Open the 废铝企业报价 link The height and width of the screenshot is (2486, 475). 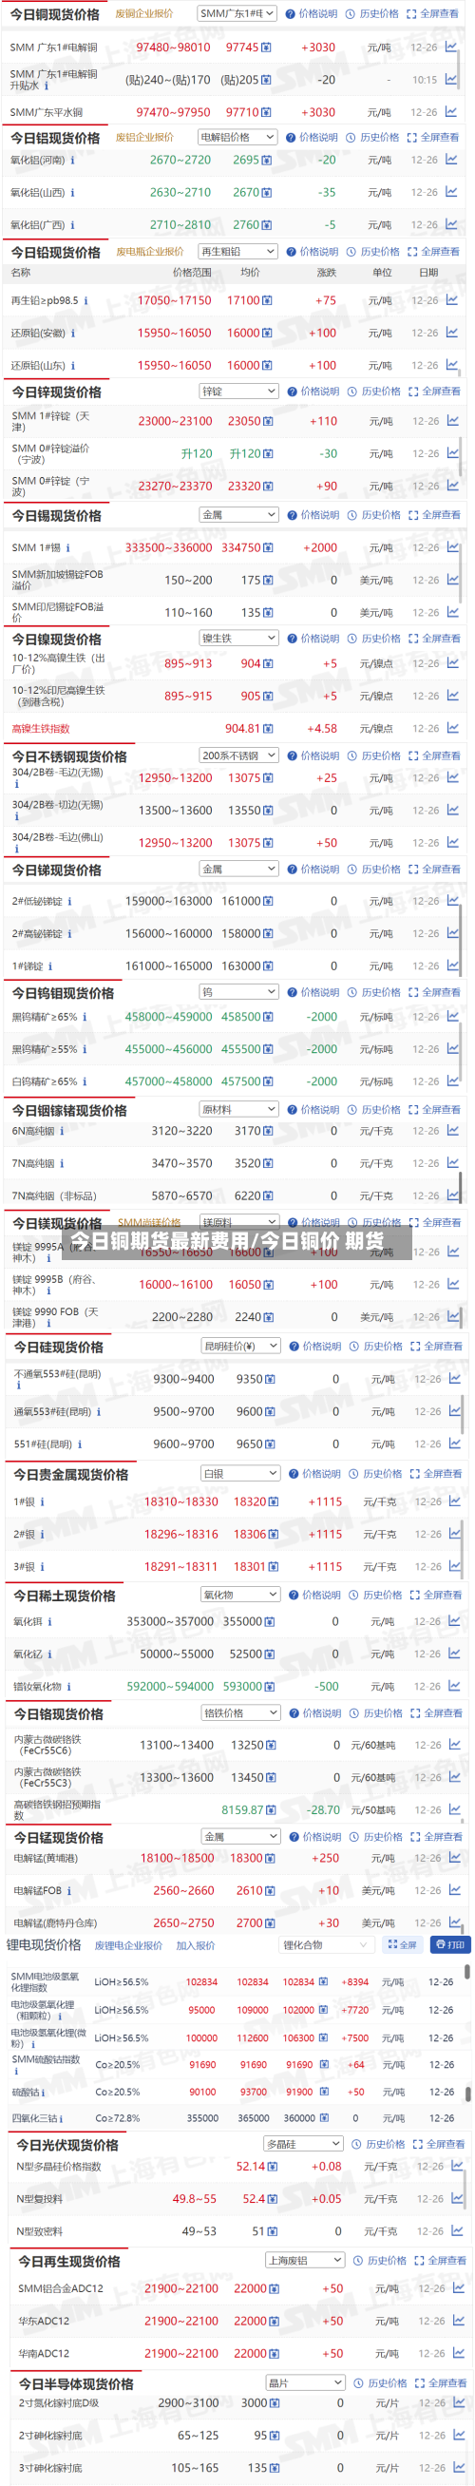[144, 137]
